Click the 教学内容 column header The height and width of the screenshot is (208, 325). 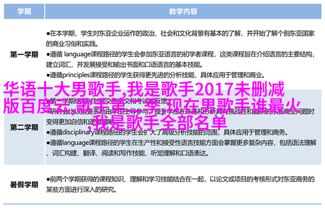click(x=183, y=11)
